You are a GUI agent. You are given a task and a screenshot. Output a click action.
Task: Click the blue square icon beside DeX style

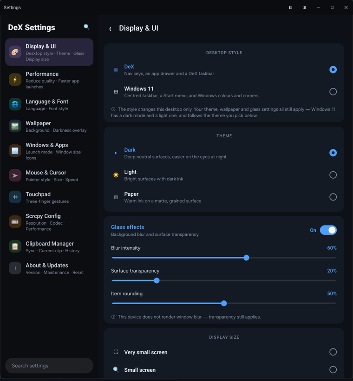pyautogui.click(x=116, y=70)
